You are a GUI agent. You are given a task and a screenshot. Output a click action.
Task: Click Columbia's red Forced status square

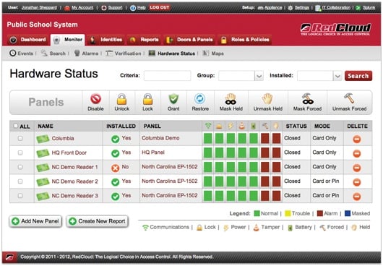coord(265,139)
